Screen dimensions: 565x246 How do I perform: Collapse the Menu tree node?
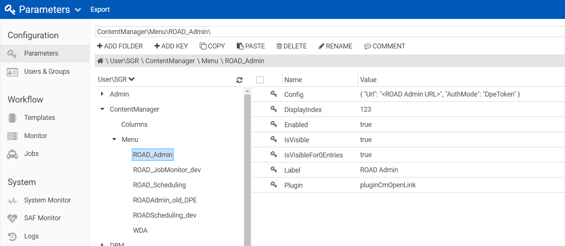click(x=114, y=140)
